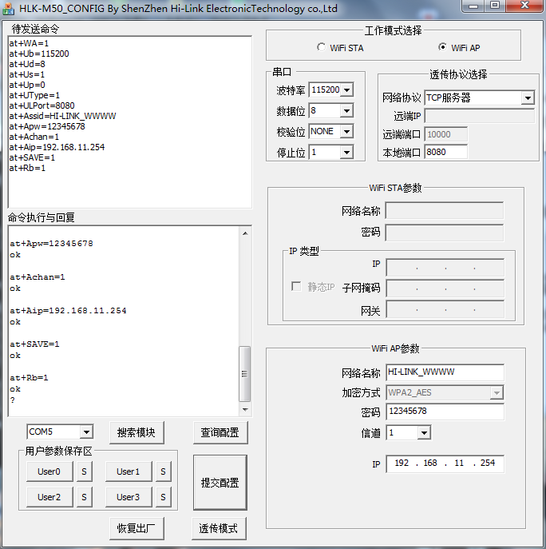Submit the configuration to the module
Image resolution: width=546 pixels, height=549 pixels.
(220, 483)
